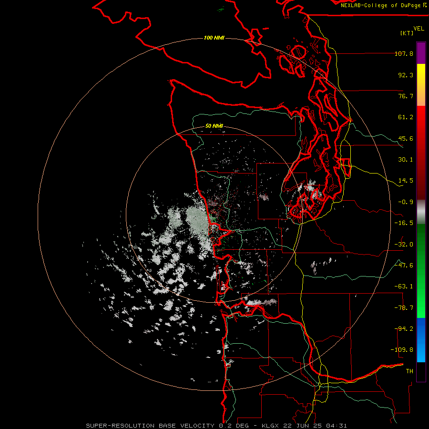Click the VEL legend title
This screenshot has height=429, width=429.
(419, 29)
